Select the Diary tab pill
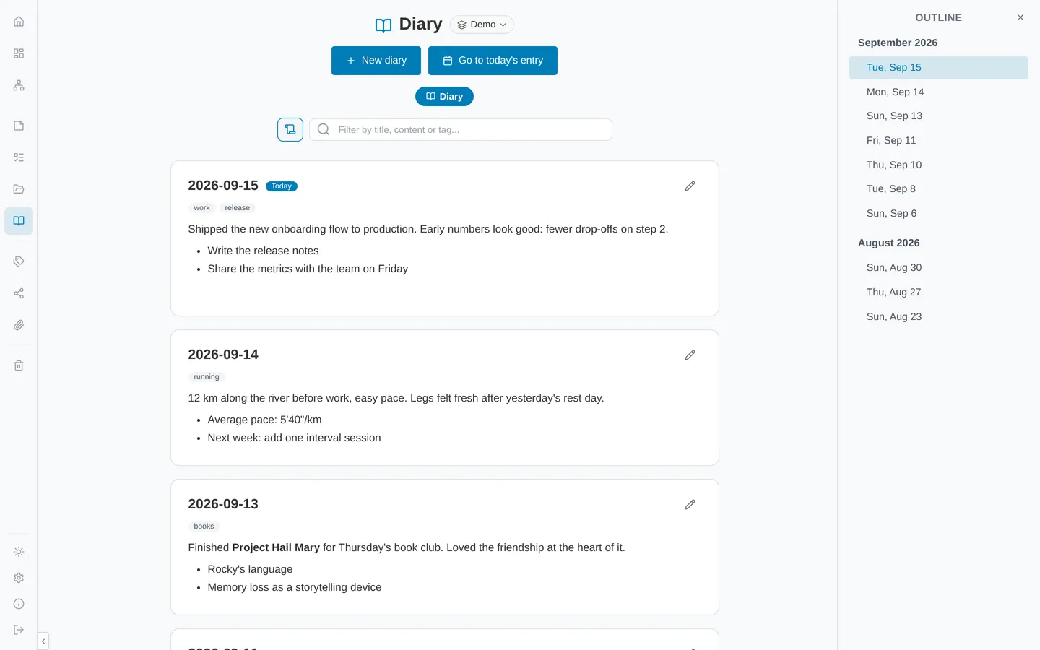 point(444,97)
